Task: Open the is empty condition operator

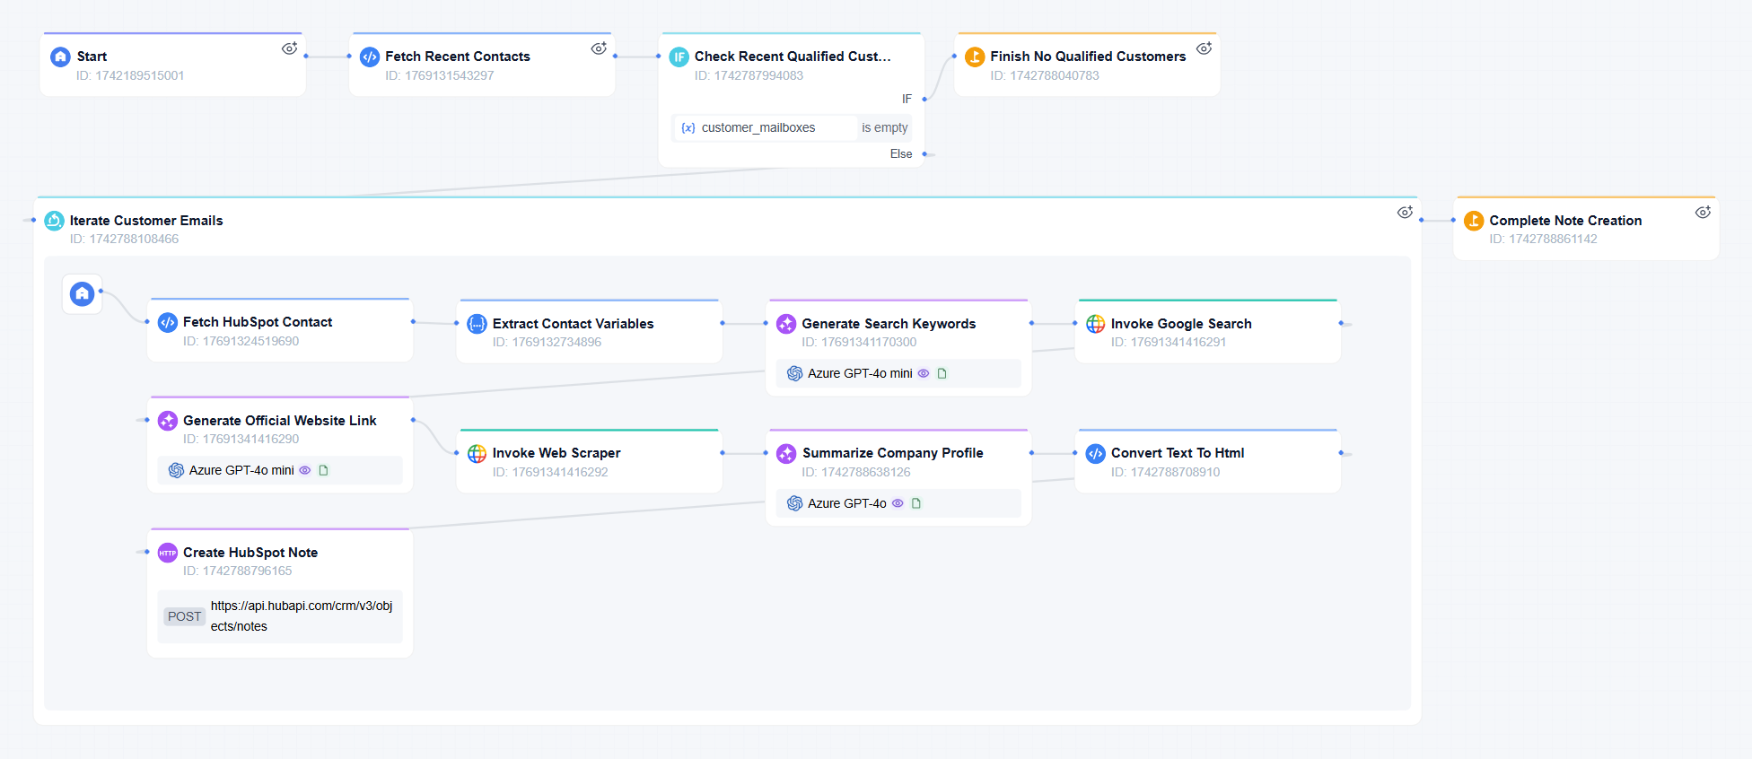Action: coord(884,127)
